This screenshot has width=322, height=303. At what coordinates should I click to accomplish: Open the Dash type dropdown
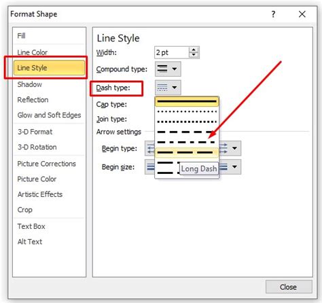tap(168, 88)
